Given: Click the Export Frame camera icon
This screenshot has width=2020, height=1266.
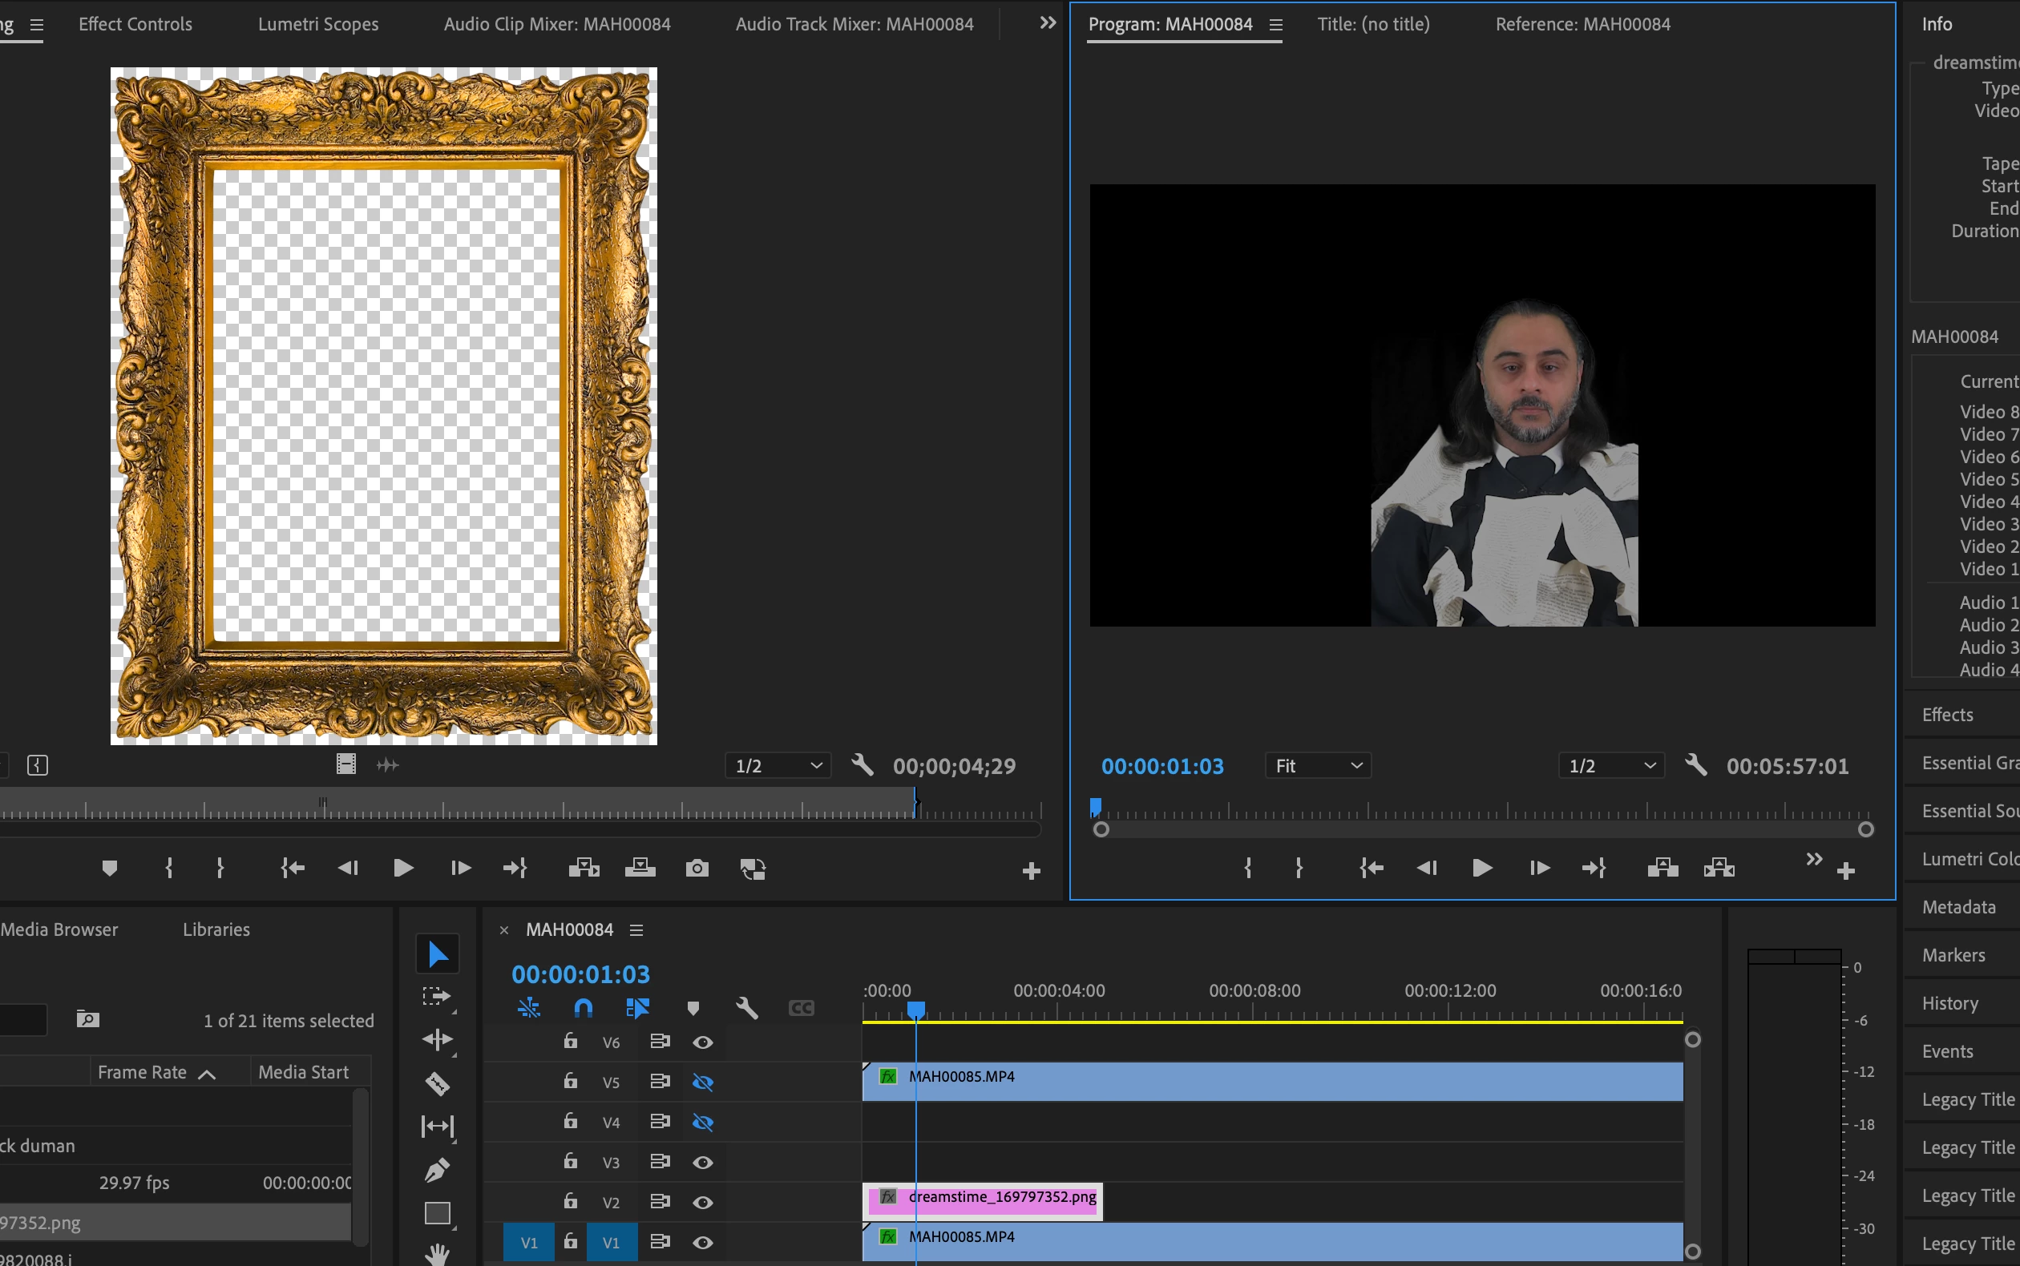Looking at the screenshot, I should coord(697,869).
